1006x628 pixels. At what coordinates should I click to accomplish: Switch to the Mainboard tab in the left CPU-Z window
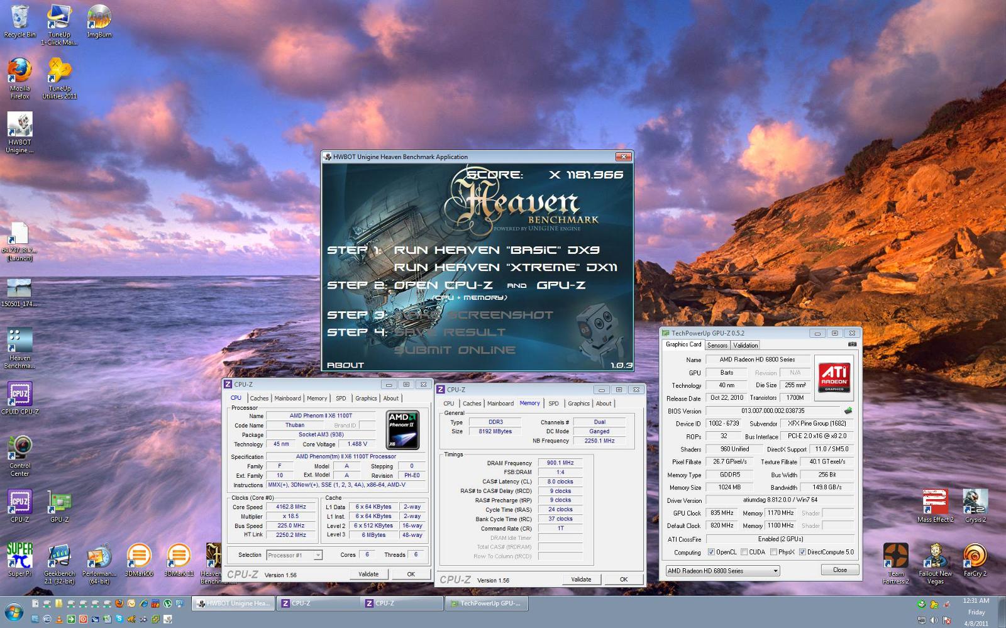tap(287, 398)
